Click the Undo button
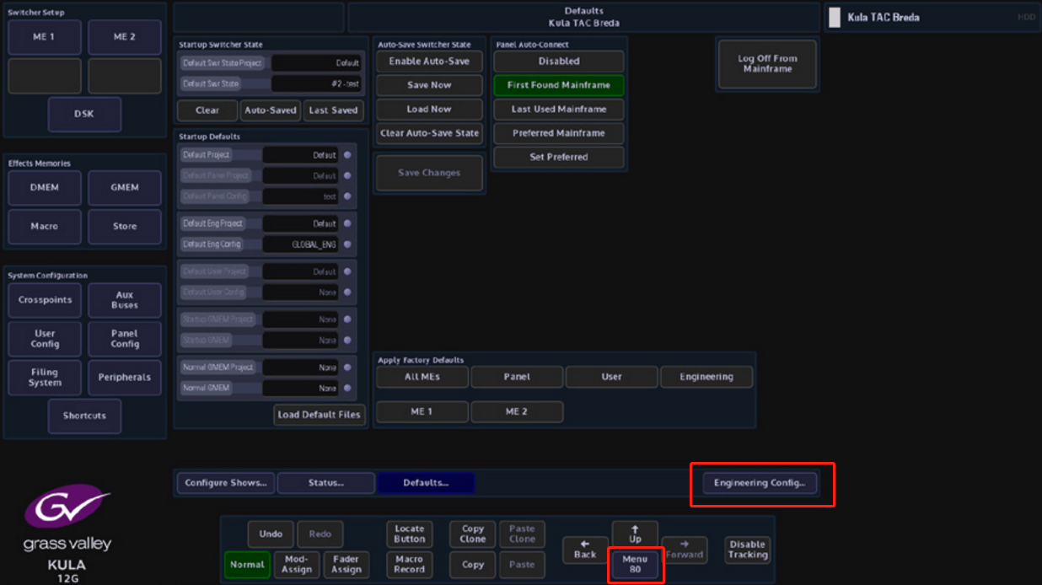Viewport: 1042px width, 585px height. click(x=271, y=534)
